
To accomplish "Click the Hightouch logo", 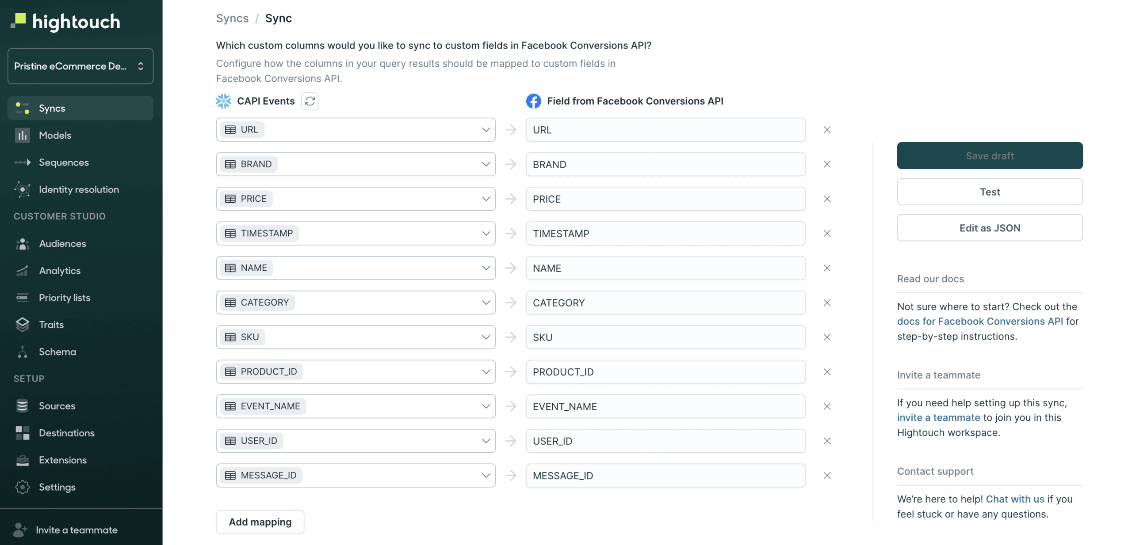I will pos(65,22).
